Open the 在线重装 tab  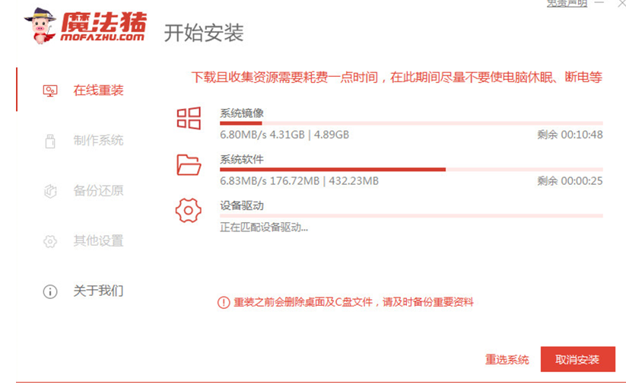(98, 91)
